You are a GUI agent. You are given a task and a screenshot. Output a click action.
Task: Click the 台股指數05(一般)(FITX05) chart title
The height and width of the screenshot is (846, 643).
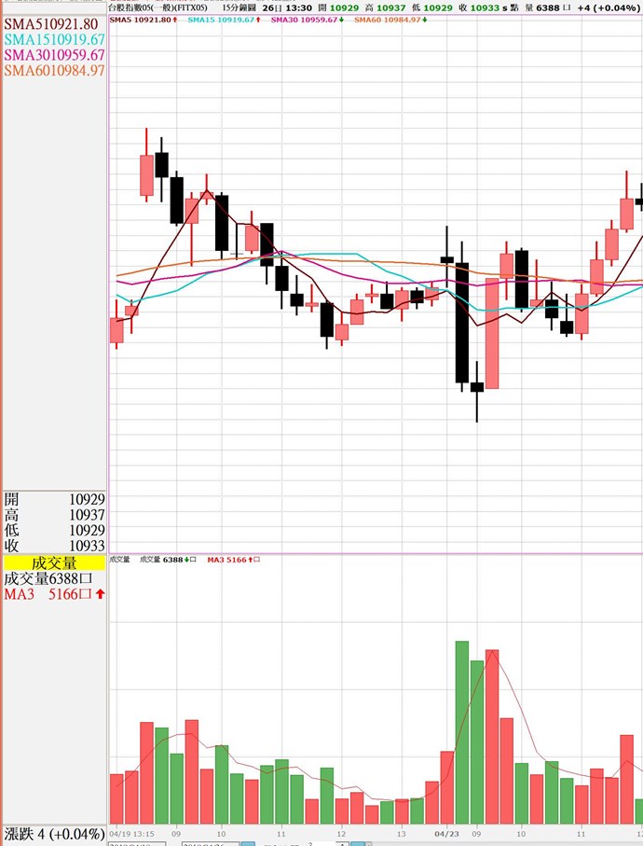click(x=158, y=7)
